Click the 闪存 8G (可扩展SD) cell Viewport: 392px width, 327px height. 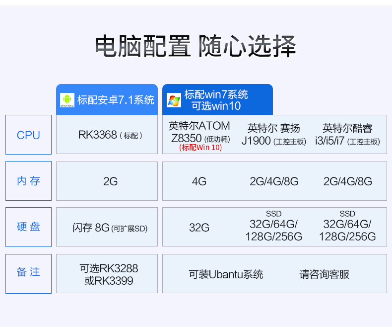tap(110, 228)
